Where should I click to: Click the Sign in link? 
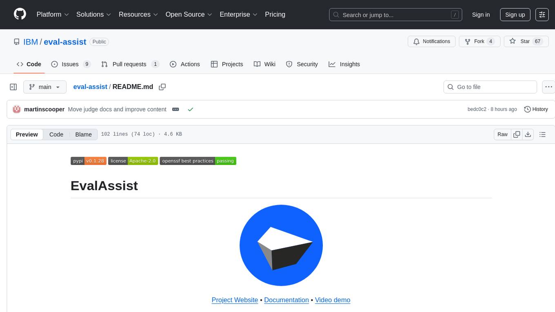481,15
